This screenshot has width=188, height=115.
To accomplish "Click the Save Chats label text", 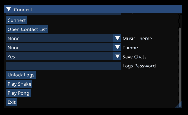I will tap(135, 57).
